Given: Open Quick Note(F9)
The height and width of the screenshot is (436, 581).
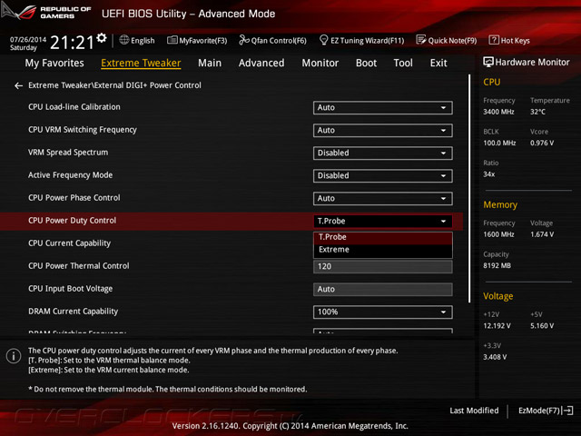Looking at the screenshot, I should point(447,40).
